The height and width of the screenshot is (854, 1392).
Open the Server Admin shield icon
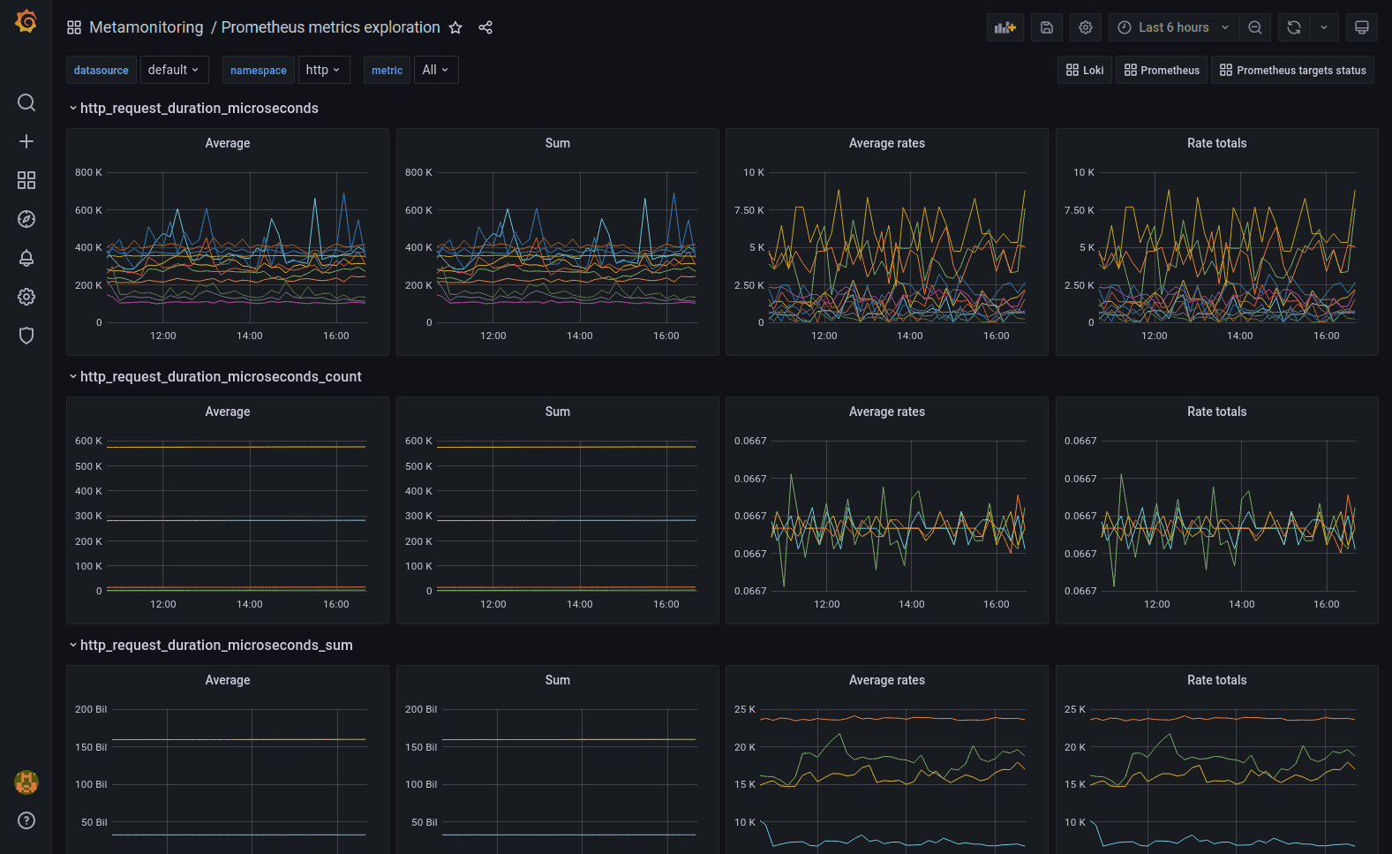coord(26,336)
